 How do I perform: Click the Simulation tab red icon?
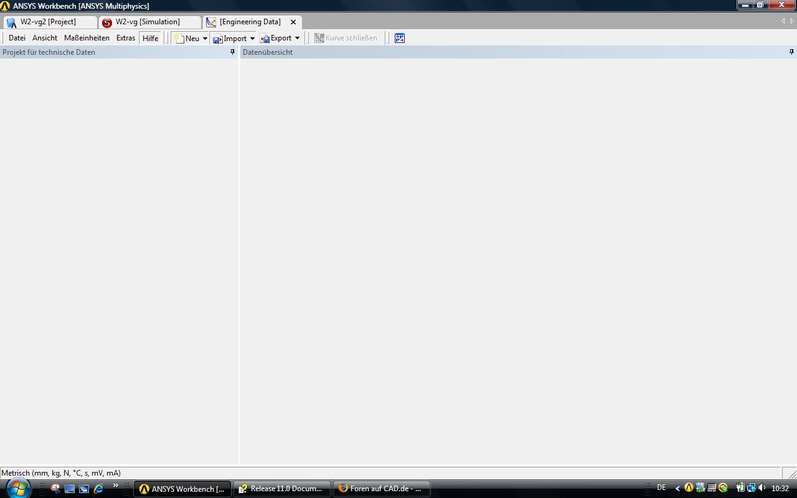[106, 22]
